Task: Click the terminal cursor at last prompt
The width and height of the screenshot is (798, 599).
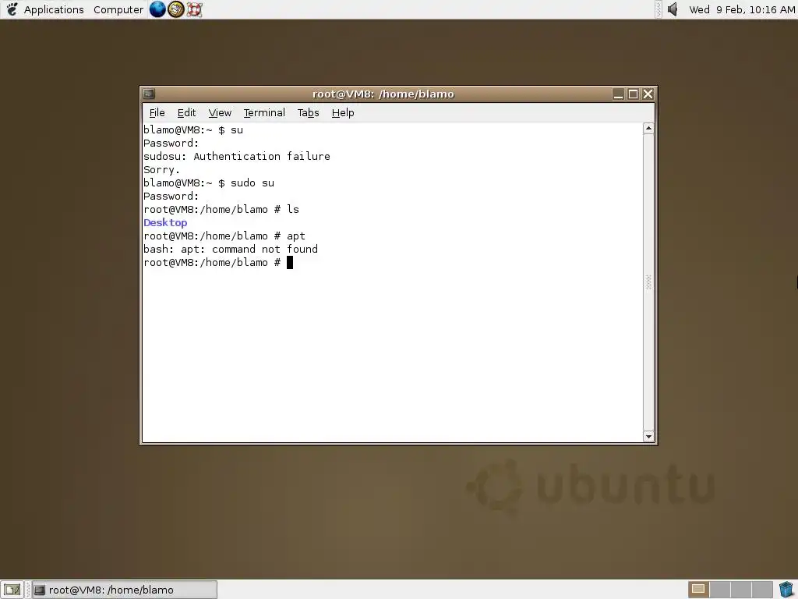Action: coord(290,262)
